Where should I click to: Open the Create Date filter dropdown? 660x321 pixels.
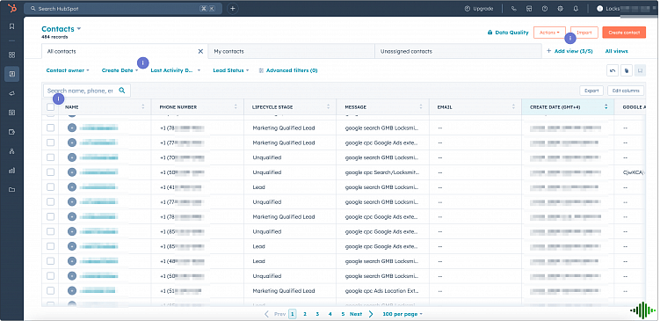120,70
